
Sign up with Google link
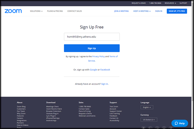tap(93, 70)
